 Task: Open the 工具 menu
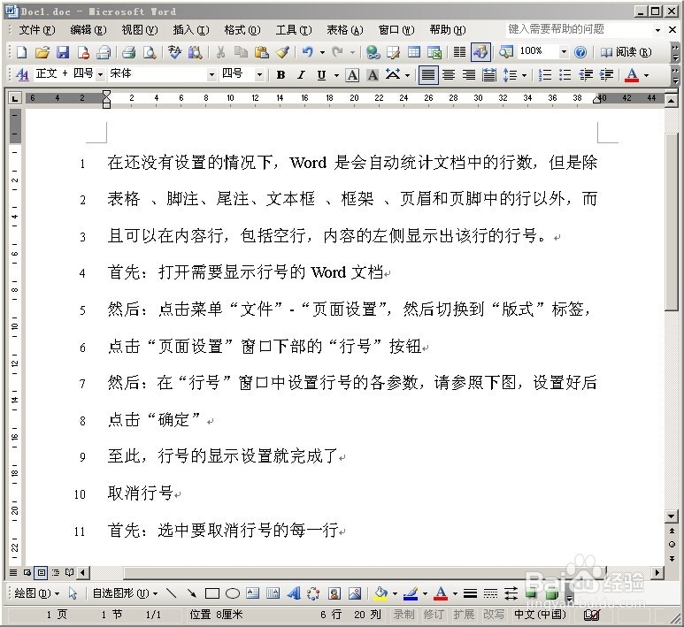coord(294,30)
